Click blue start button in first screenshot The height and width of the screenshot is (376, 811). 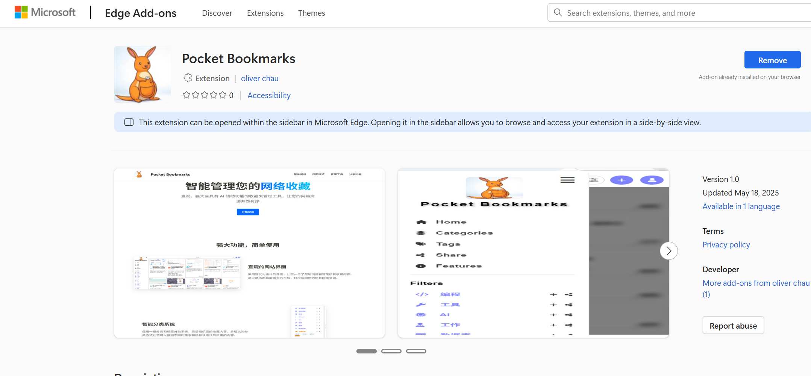pyautogui.click(x=248, y=212)
